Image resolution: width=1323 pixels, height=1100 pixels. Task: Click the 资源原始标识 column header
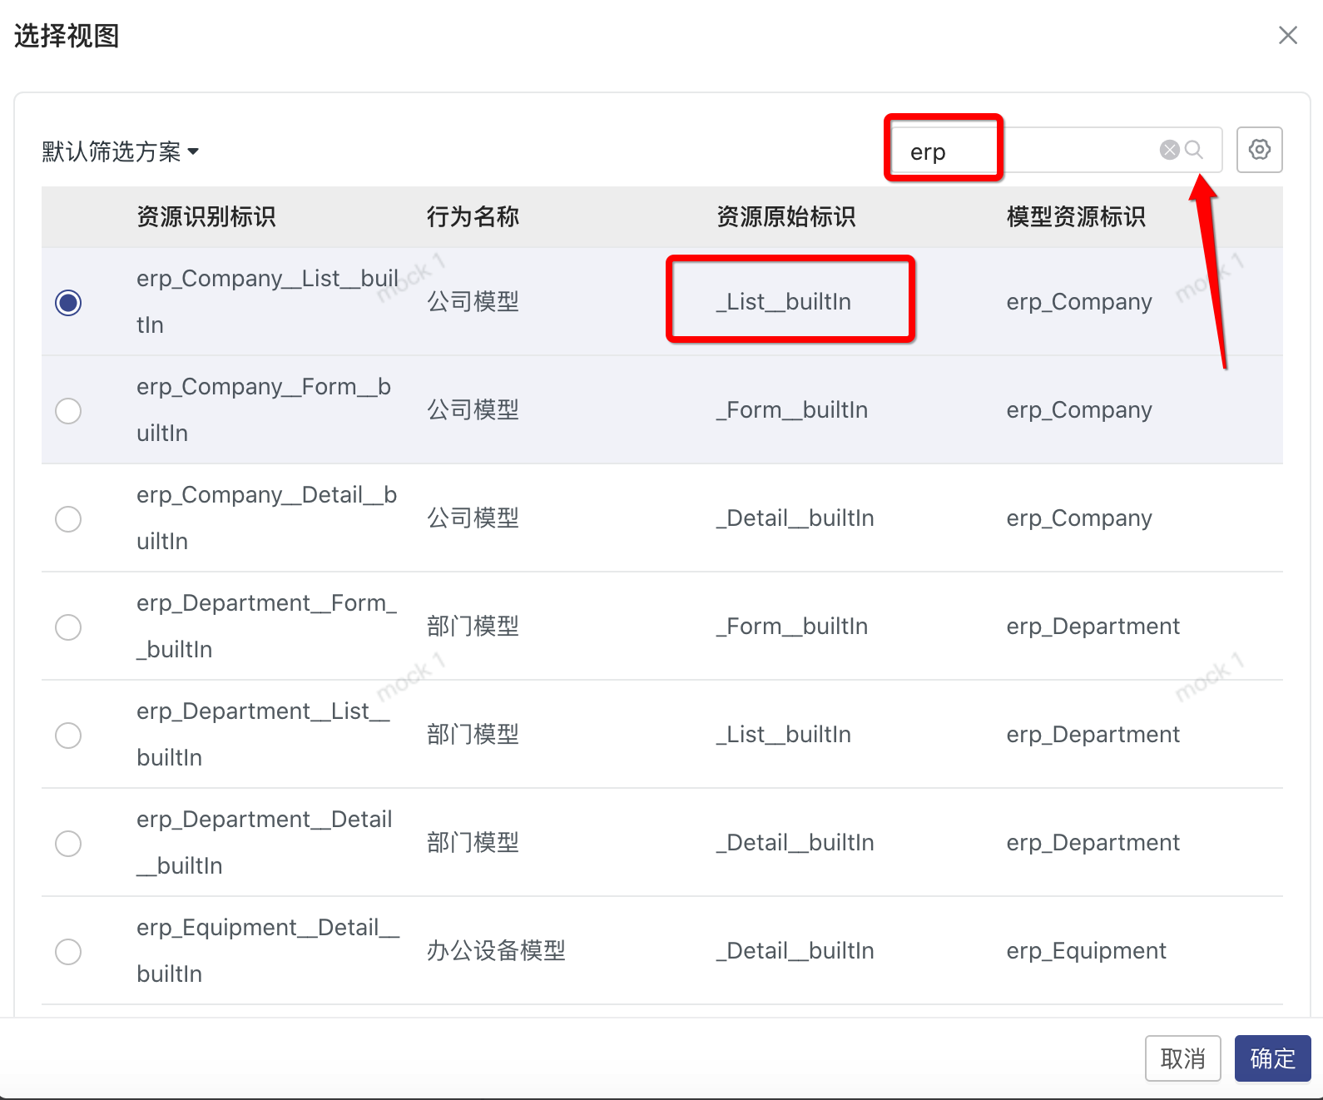pyautogui.click(x=785, y=217)
